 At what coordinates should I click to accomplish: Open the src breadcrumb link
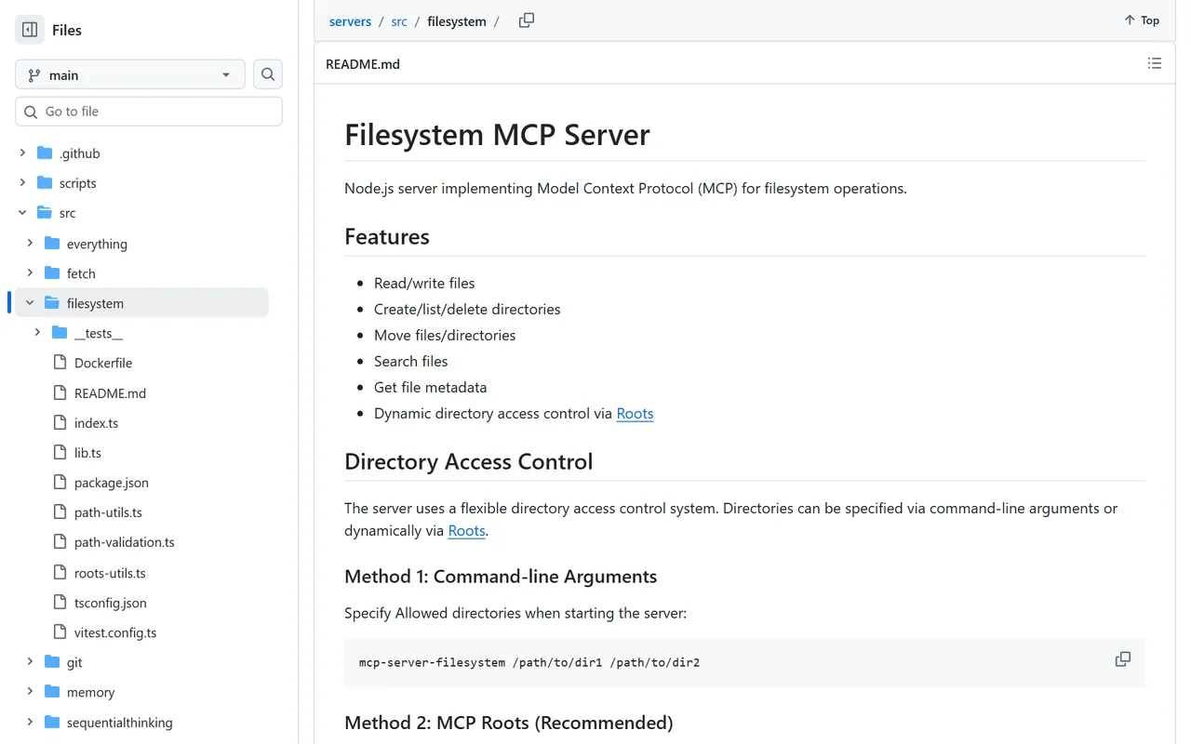399,21
